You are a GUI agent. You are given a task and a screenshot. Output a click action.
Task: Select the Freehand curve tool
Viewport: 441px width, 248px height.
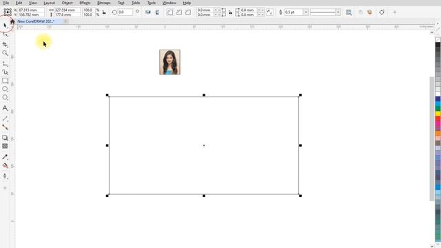click(5, 64)
